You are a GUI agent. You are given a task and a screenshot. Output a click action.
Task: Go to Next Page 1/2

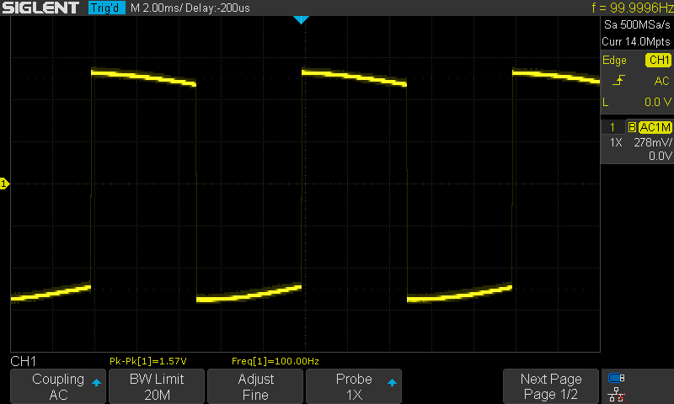tap(551, 386)
